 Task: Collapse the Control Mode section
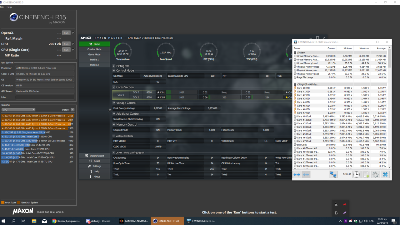[114, 71]
